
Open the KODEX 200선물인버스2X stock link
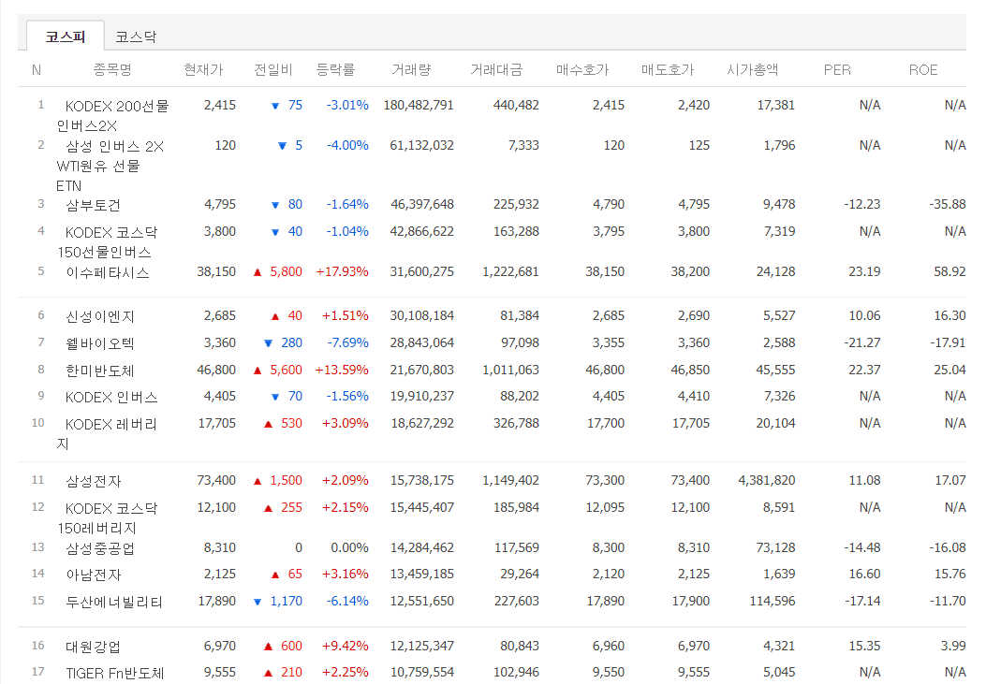(x=113, y=116)
